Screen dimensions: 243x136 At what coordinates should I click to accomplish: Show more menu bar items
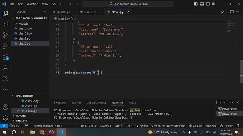coord(62,4)
